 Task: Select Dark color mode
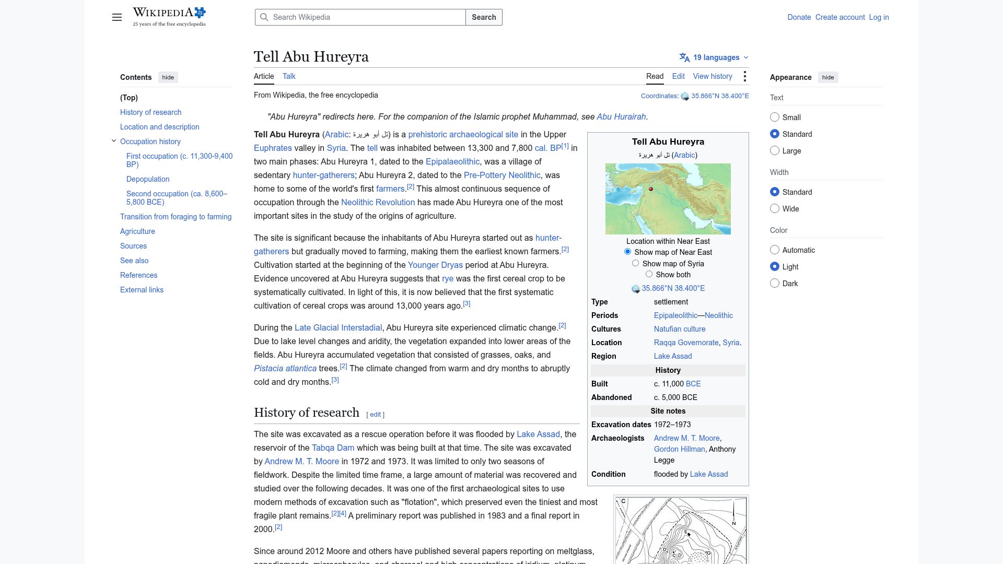pos(775,284)
